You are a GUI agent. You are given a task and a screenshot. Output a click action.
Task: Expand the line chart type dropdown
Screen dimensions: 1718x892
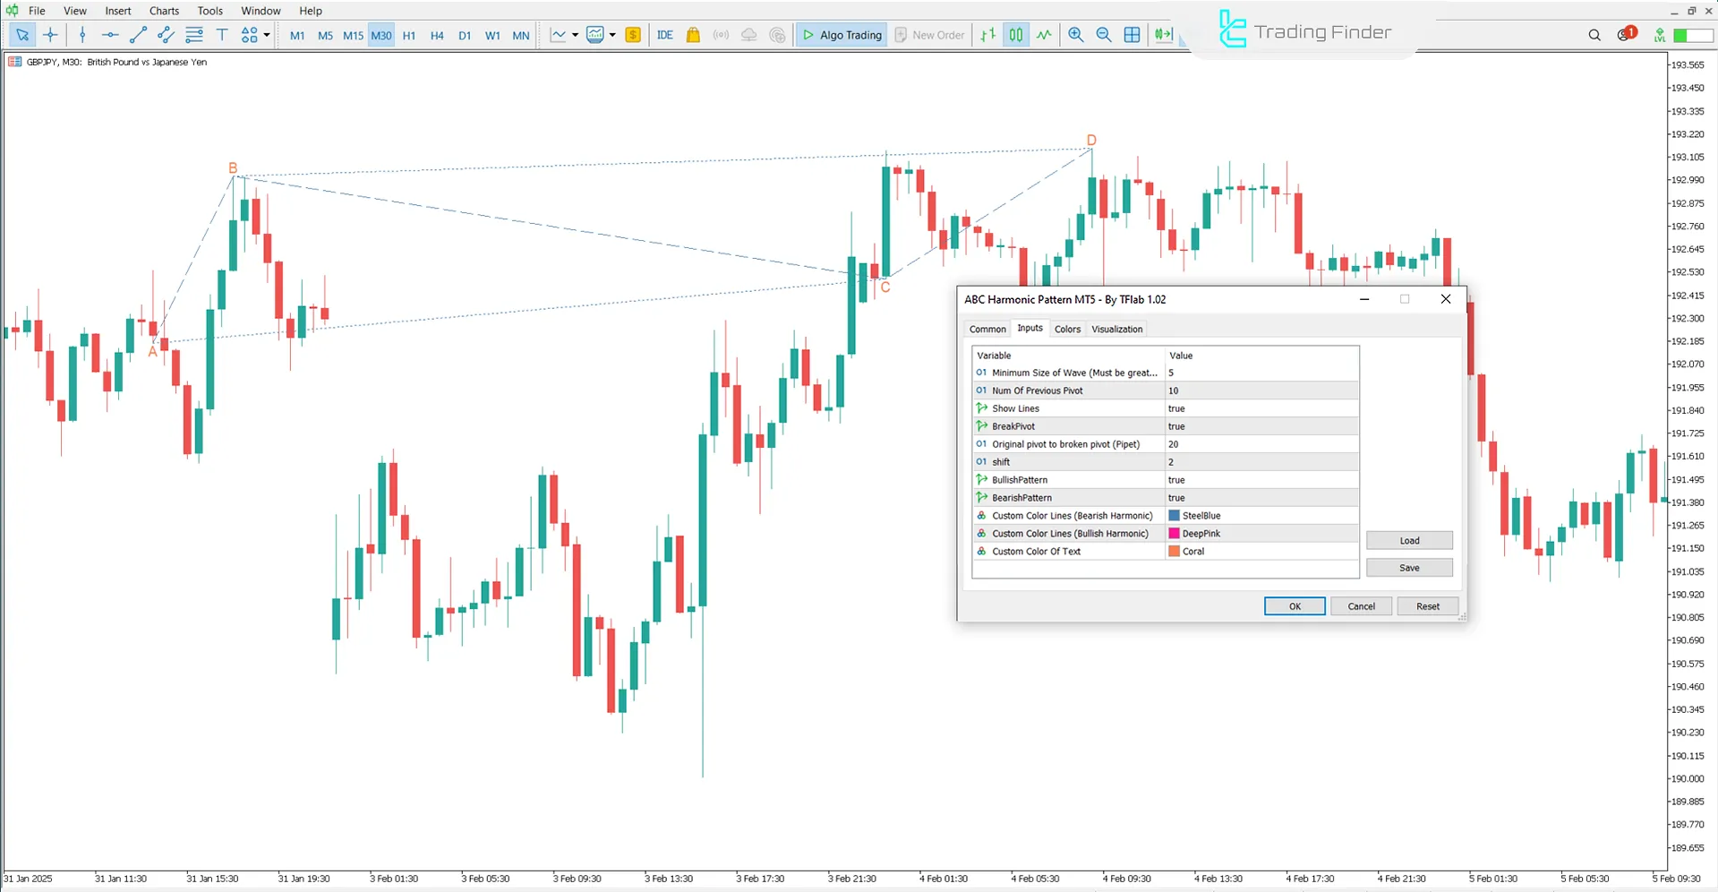click(576, 35)
